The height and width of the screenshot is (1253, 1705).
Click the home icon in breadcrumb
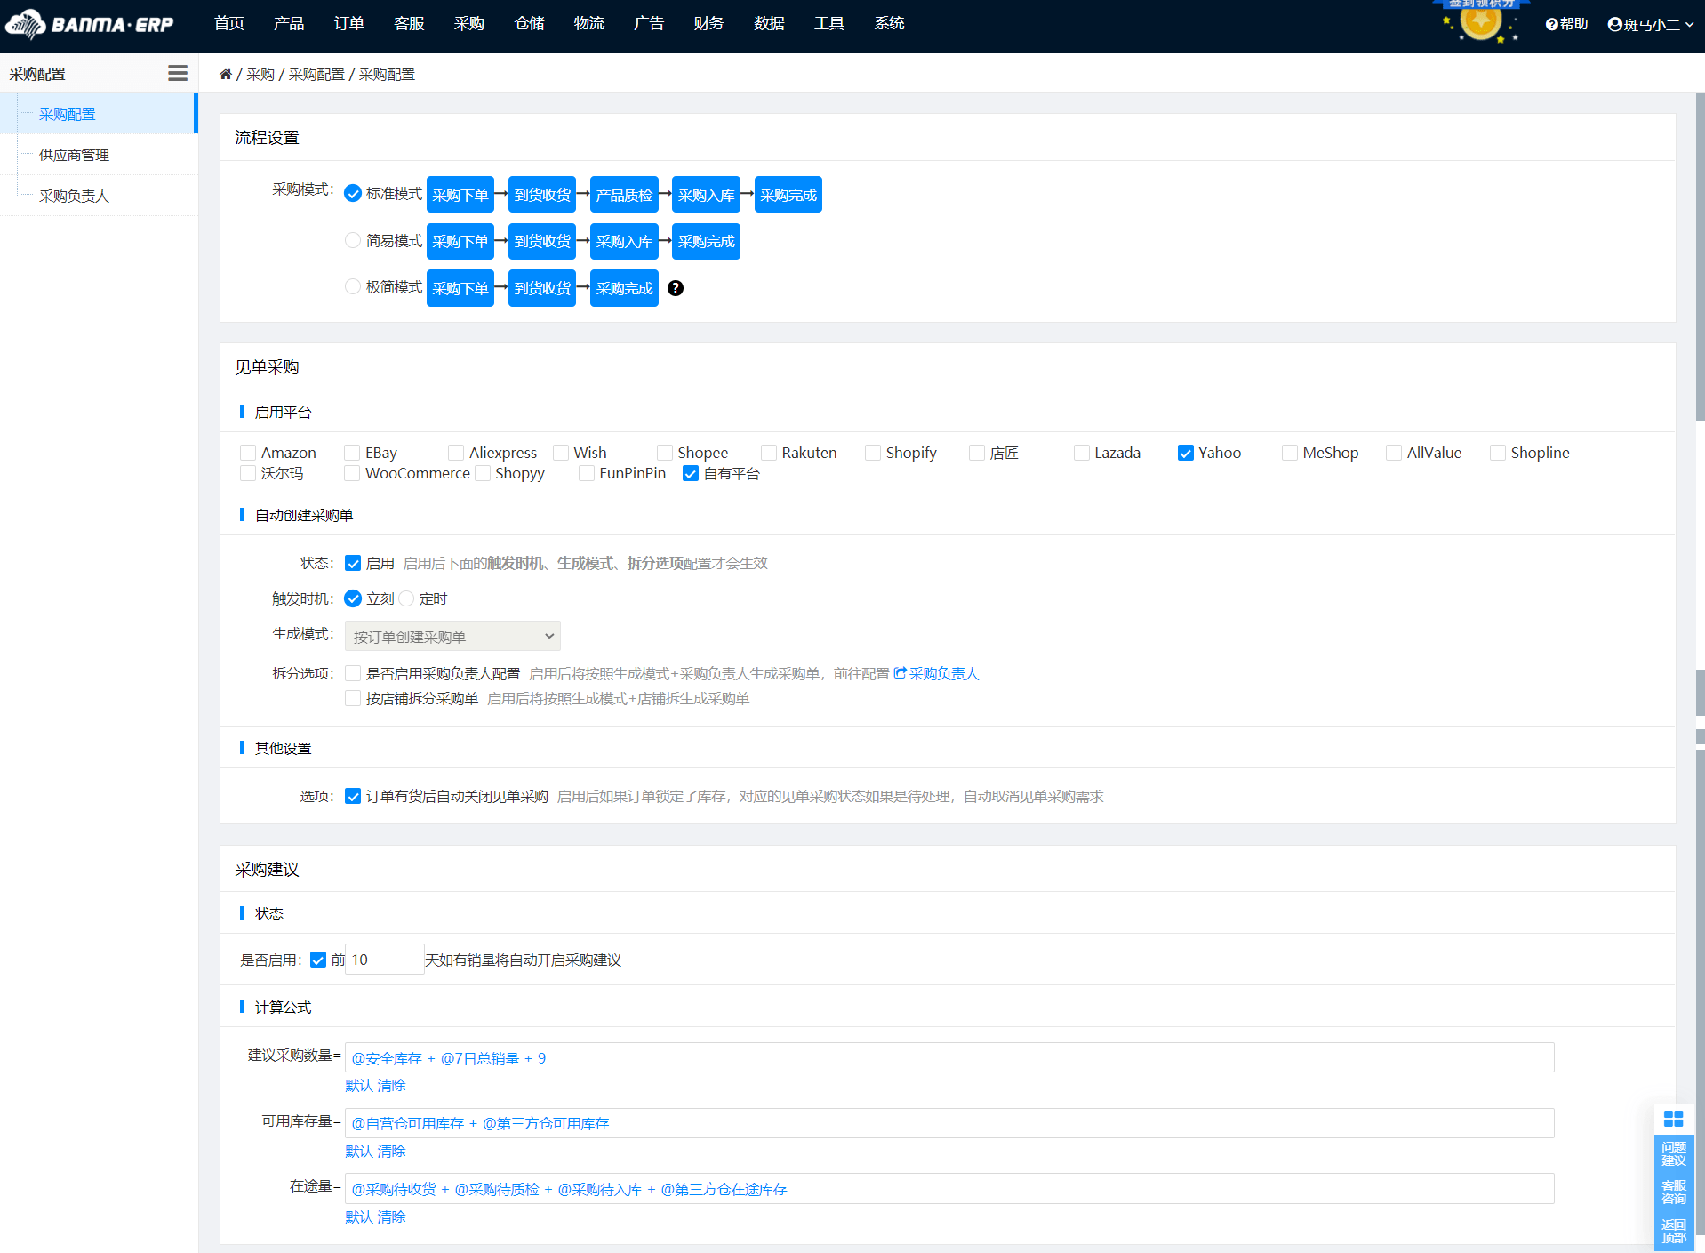226,75
